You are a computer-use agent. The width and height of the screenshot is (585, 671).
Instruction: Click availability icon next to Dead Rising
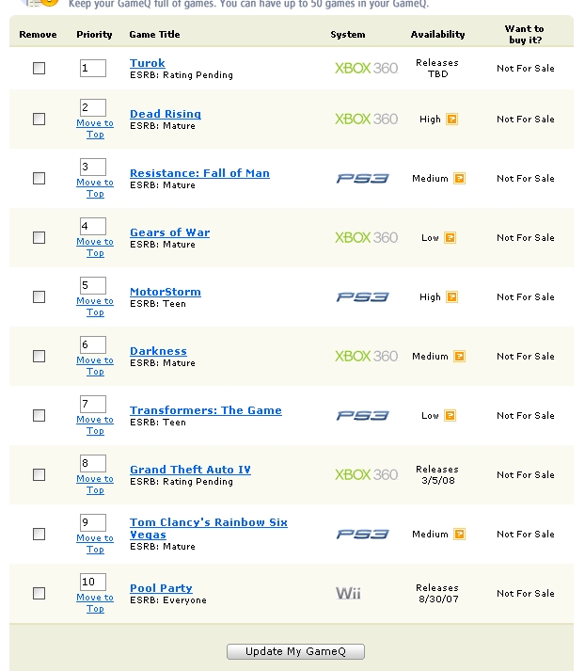452,120
